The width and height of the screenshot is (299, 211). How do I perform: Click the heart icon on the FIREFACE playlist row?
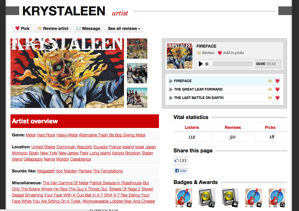point(277,81)
